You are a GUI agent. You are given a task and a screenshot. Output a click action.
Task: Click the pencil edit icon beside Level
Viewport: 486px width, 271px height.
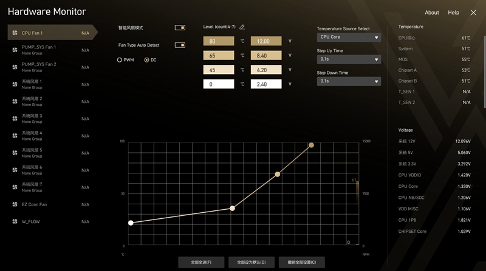click(242, 27)
